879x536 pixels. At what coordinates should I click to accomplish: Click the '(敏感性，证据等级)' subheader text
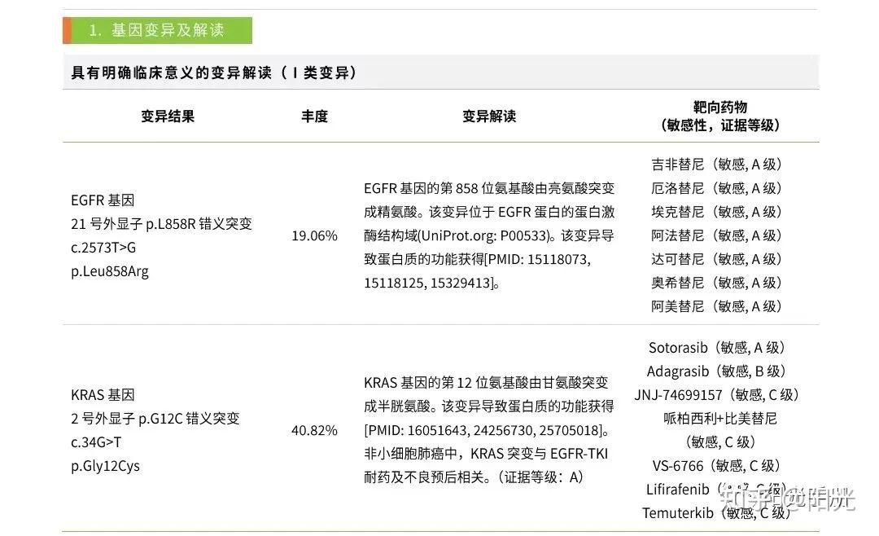click(x=720, y=125)
